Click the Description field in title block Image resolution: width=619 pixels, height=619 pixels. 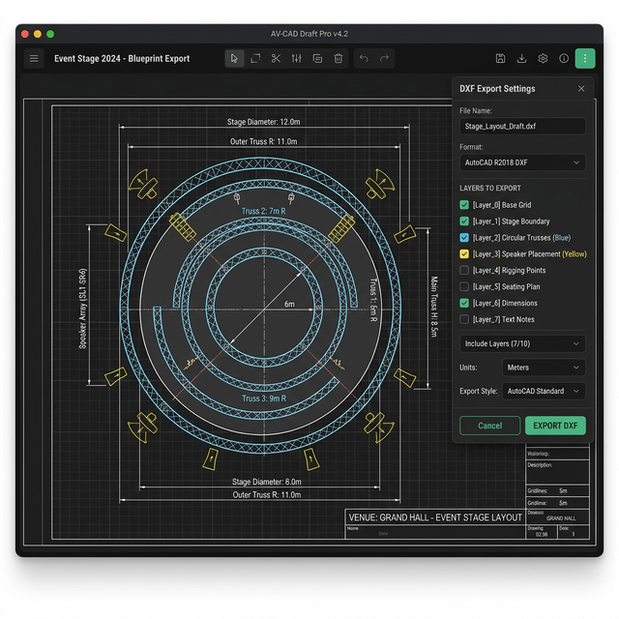coord(557,472)
